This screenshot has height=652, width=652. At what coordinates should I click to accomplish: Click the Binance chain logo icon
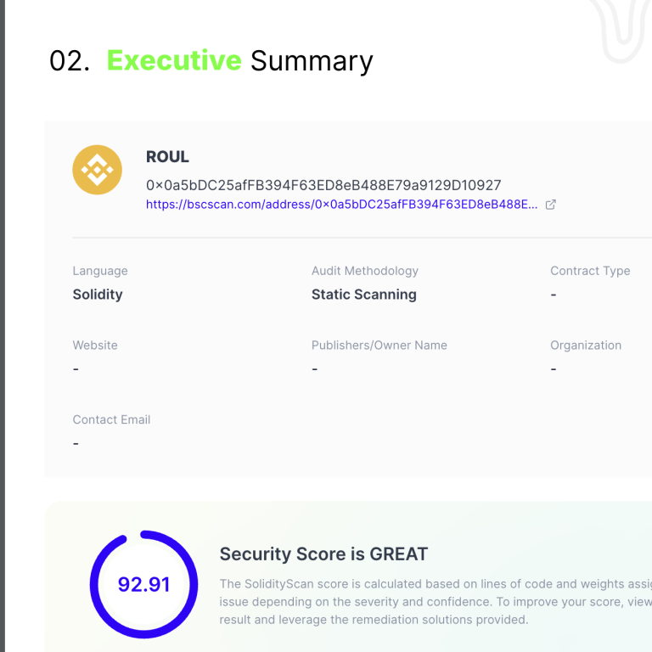pos(98,170)
